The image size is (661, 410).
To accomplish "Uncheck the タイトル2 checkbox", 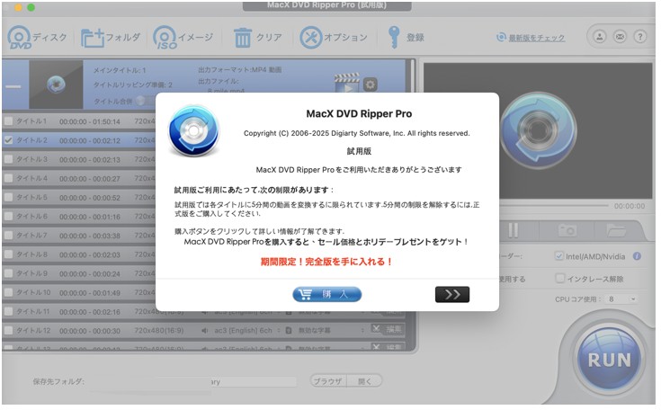I will click(x=8, y=140).
